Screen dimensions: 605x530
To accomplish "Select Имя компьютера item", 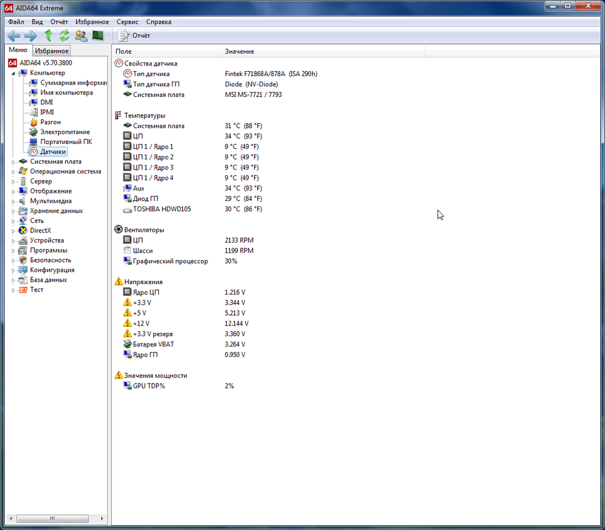I will [x=66, y=93].
